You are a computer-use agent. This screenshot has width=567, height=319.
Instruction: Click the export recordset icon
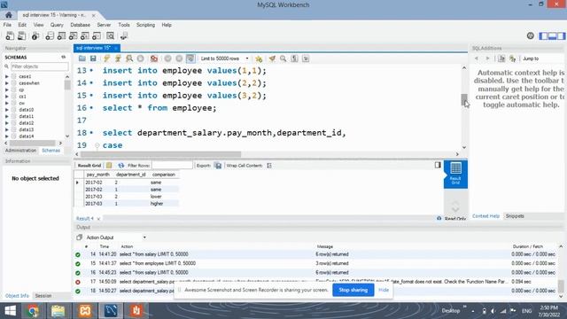[x=218, y=166]
